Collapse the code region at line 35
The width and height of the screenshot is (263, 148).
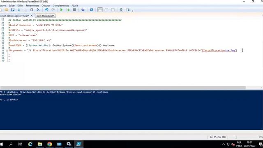(x=7, y=51)
